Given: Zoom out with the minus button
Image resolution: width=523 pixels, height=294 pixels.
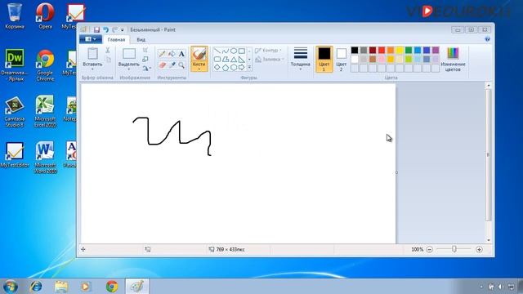Looking at the screenshot, I should (x=429, y=249).
